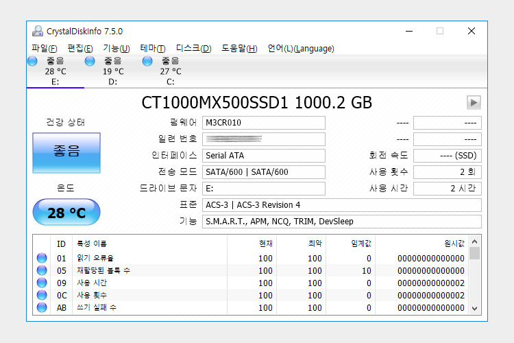Click the status orb for attribute 01

click(42, 258)
